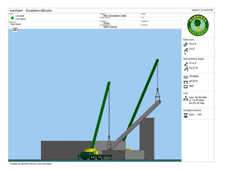Open the Harrison Crane Service logo

point(198,25)
